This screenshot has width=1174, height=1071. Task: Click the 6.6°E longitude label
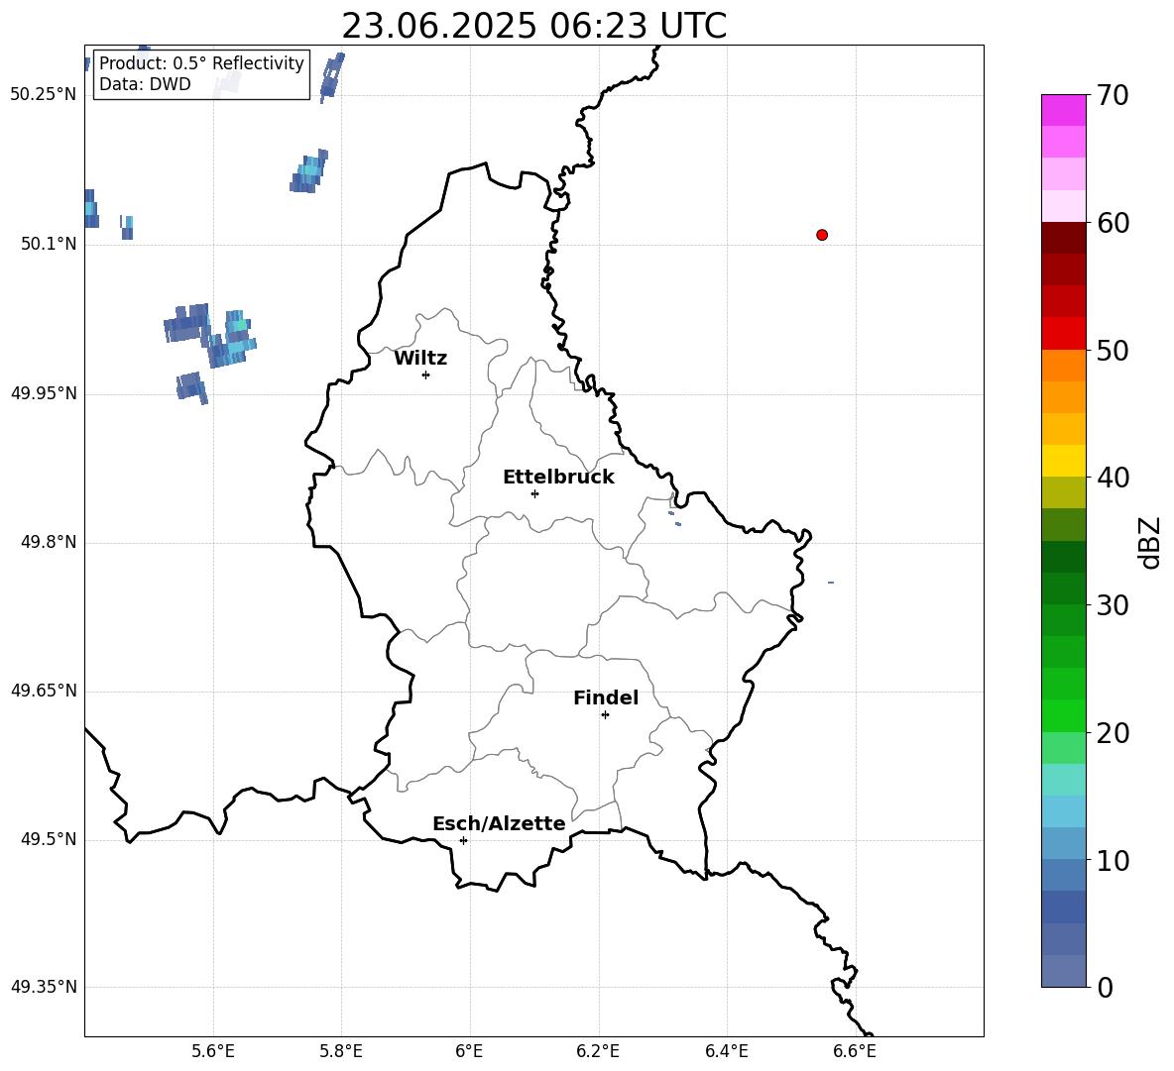tap(855, 1051)
